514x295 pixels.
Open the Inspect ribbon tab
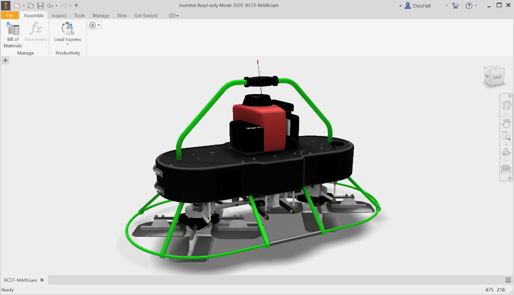click(x=59, y=15)
